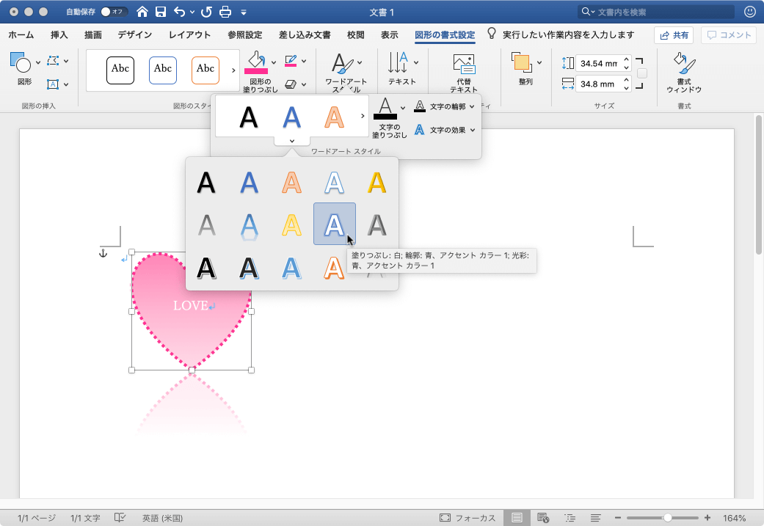Open the 挿入 tab
This screenshot has height=526, width=764.
click(59, 34)
